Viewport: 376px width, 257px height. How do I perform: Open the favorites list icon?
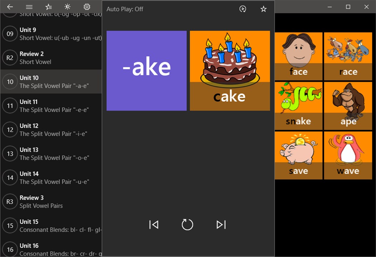(48, 7)
